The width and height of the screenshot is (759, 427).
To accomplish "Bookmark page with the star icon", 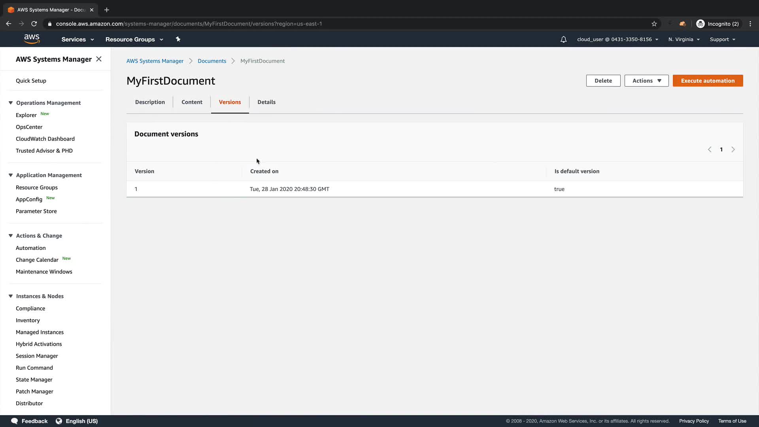I will click(654, 24).
